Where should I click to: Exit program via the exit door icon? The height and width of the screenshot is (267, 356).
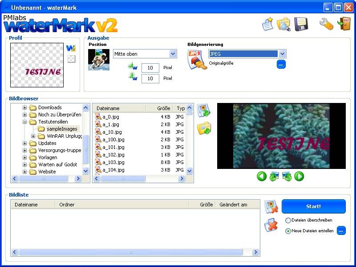[x=344, y=24]
